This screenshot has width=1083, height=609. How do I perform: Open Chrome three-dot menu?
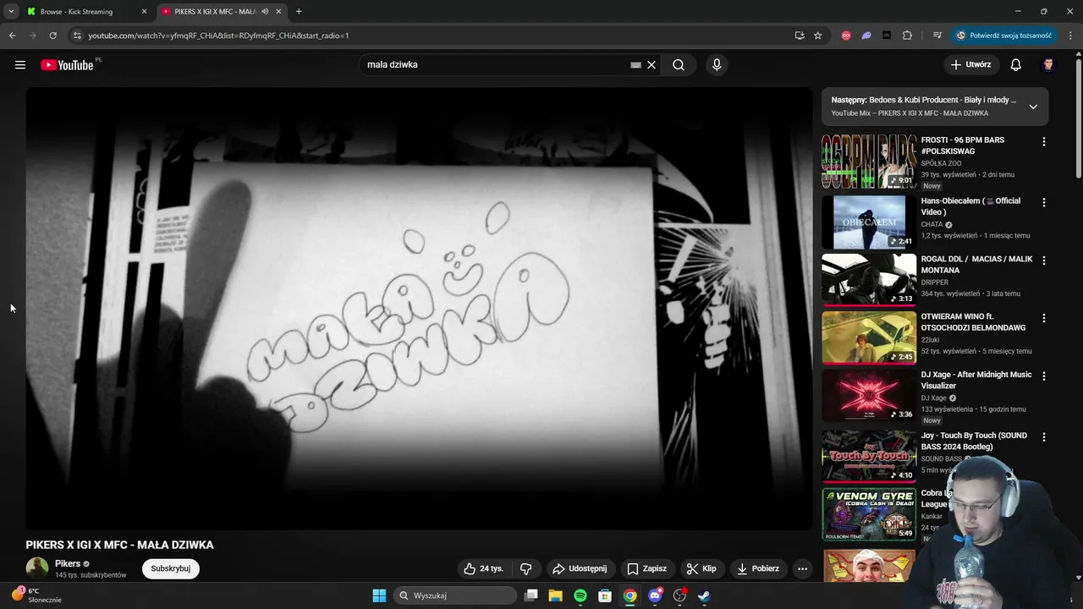(x=1070, y=36)
